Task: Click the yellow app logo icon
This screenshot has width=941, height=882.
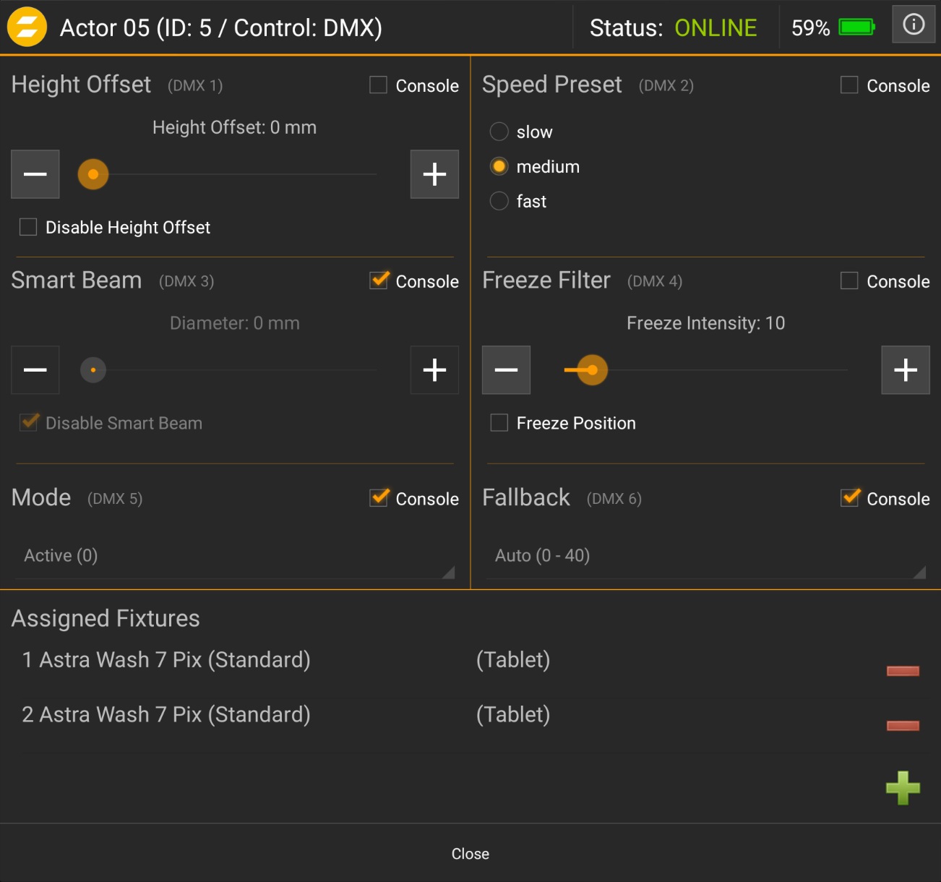Action: pos(27,27)
